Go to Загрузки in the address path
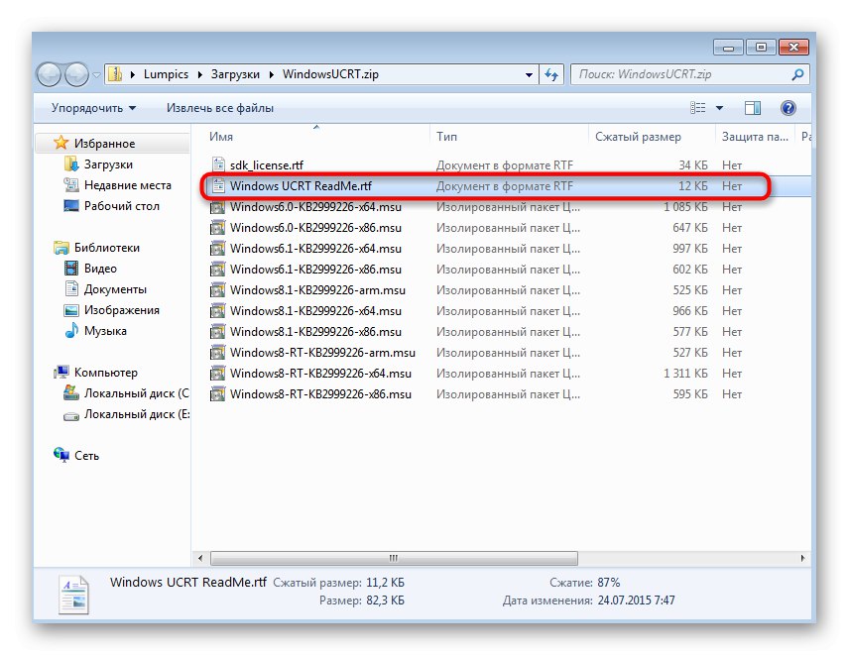 pyautogui.click(x=235, y=74)
